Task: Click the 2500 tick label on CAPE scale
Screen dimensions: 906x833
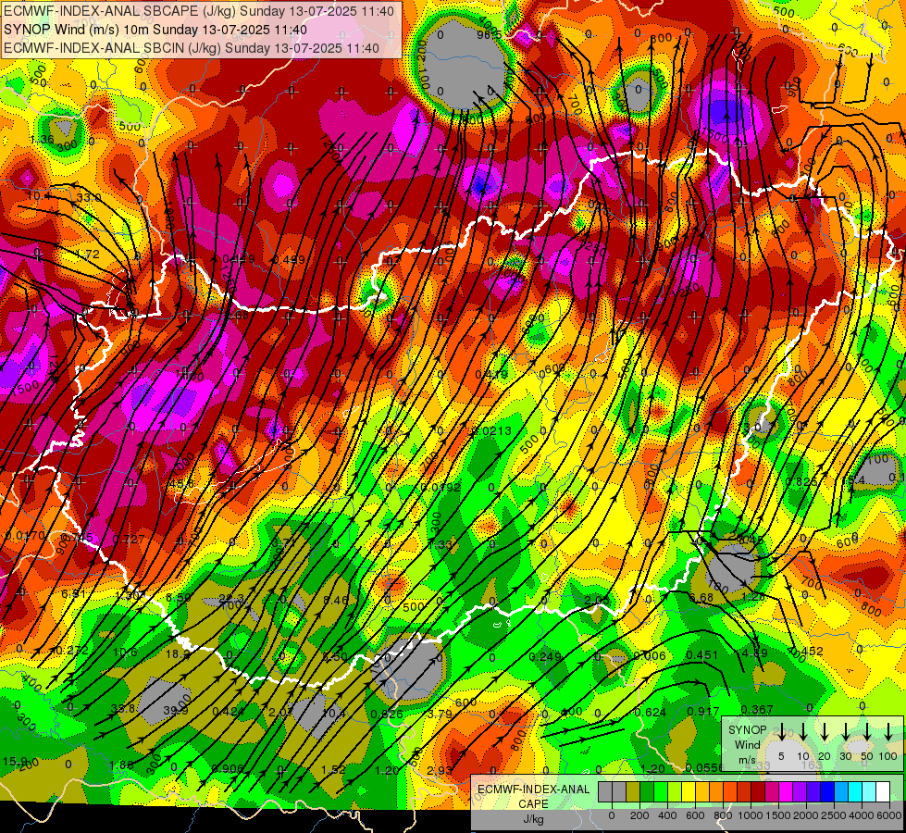Action: tap(835, 815)
